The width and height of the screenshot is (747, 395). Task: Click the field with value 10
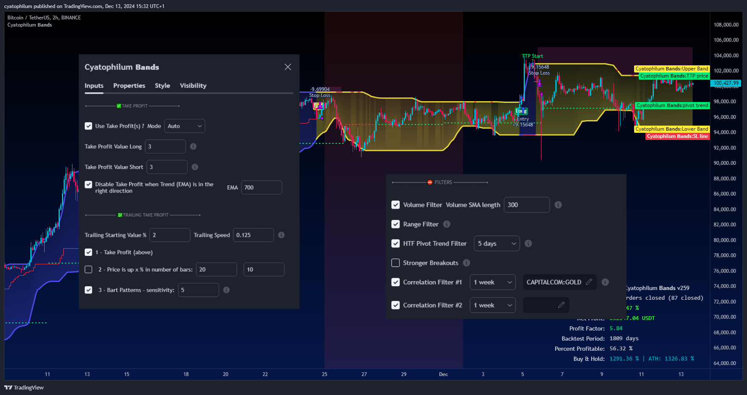264,270
